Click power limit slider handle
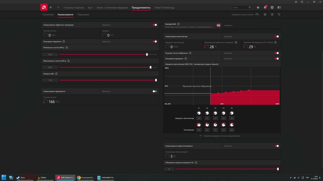Image resolution: width=323 pixels, height=181 pixels. (x=278, y=169)
